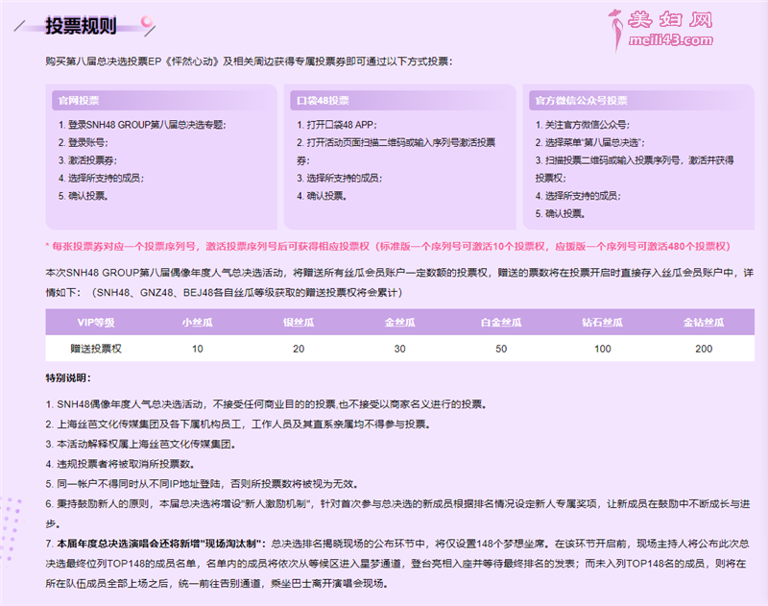Click the value "100" under 钻石丝瓜
The height and width of the screenshot is (606, 768).
tap(603, 349)
